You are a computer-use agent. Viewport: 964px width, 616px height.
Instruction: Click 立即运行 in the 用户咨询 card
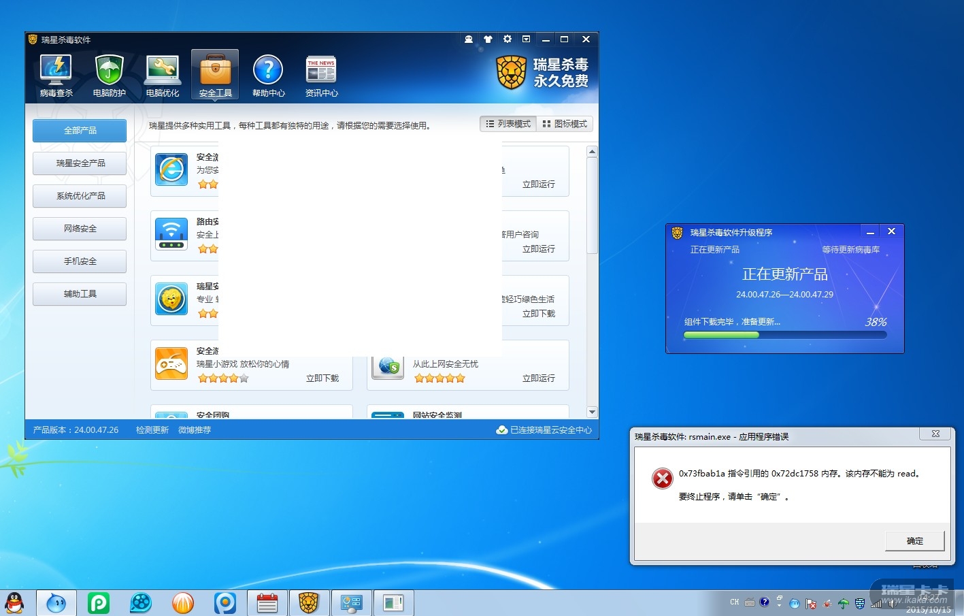[539, 249]
